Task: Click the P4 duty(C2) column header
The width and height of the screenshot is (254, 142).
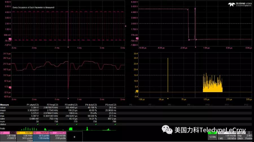Action: pyautogui.click(x=91, y=105)
